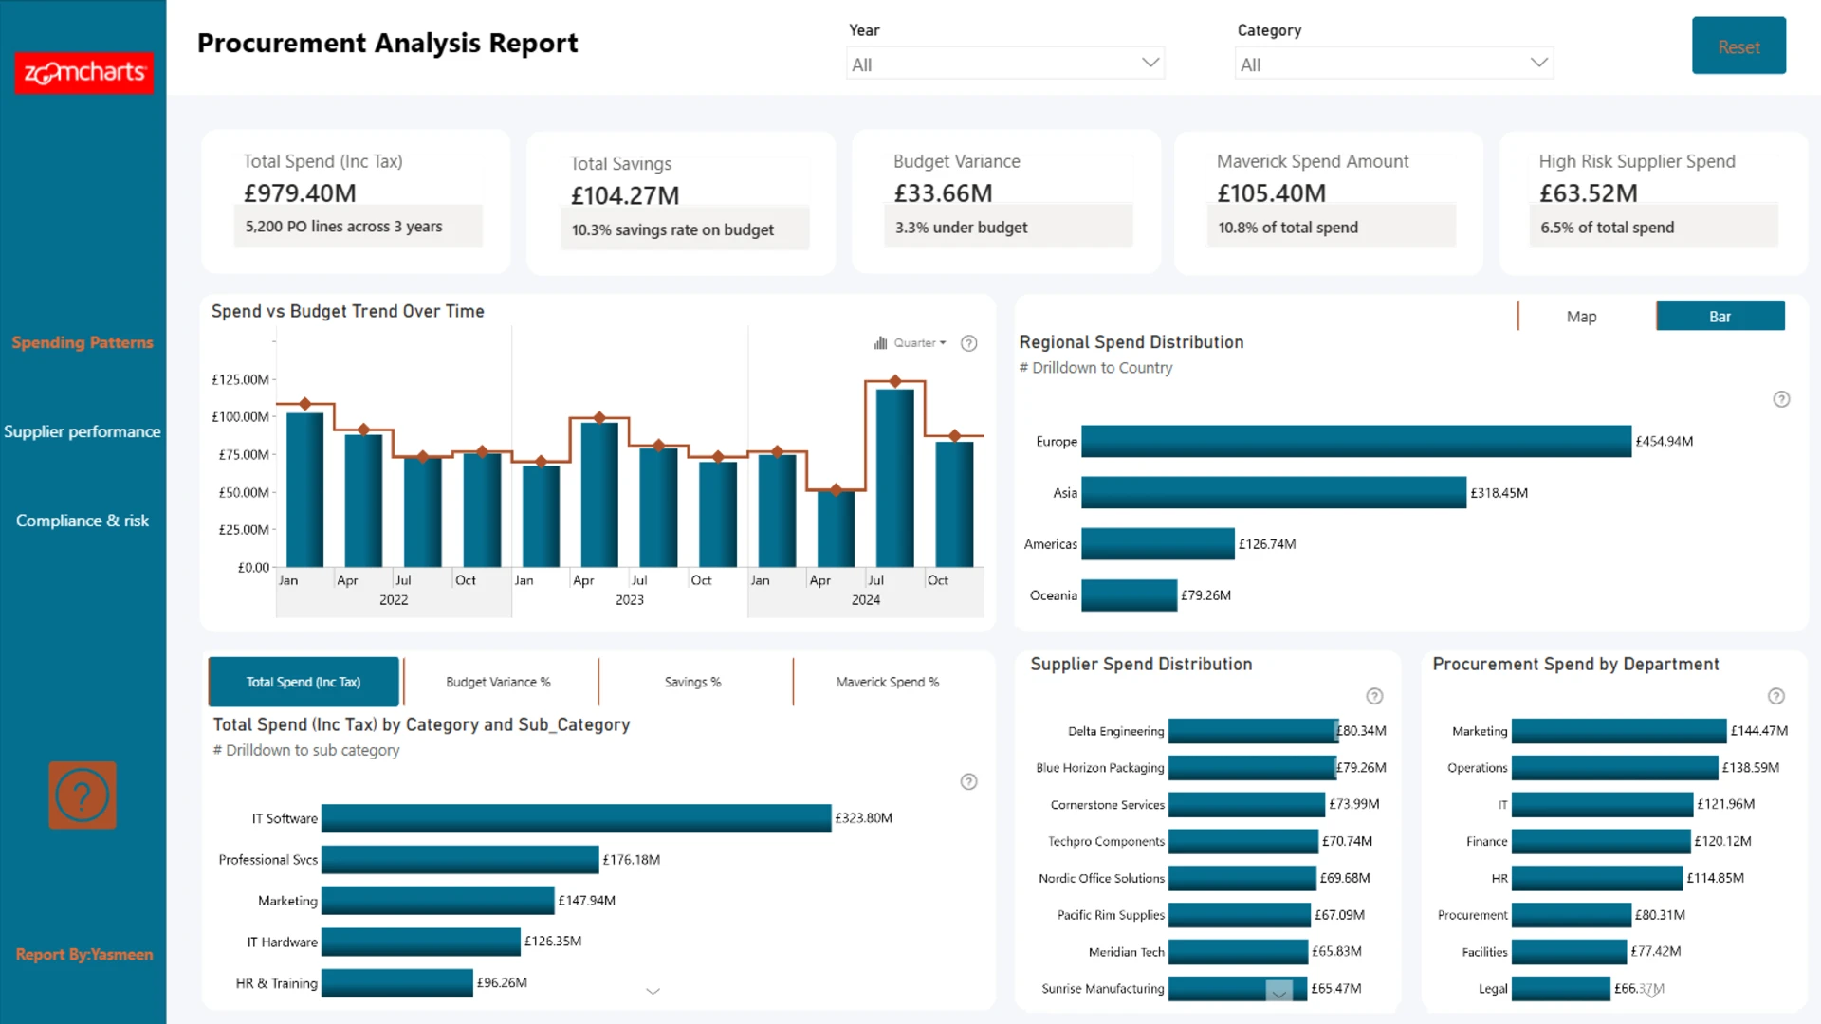Expand more departments below the Legal row

click(1652, 992)
